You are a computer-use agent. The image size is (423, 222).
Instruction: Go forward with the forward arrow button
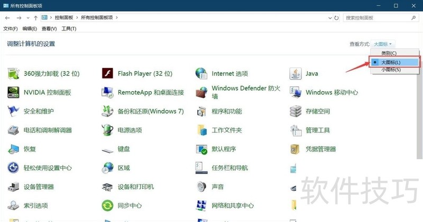(x=19, y=18)
